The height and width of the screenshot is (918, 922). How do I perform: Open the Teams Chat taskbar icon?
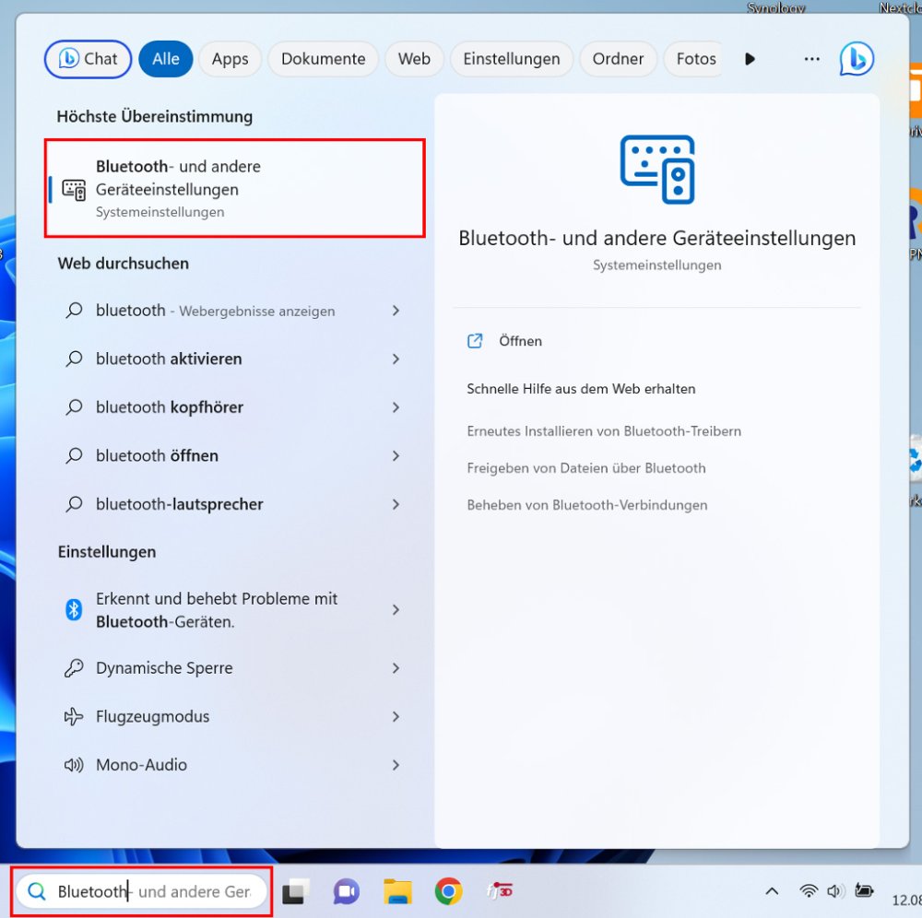tap(347, 891)
